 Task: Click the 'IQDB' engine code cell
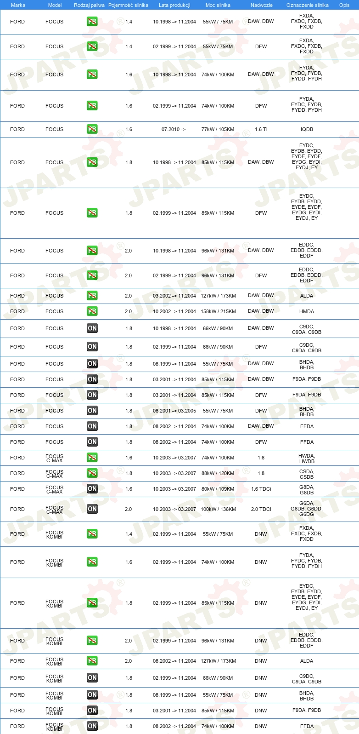coord(307,129)
